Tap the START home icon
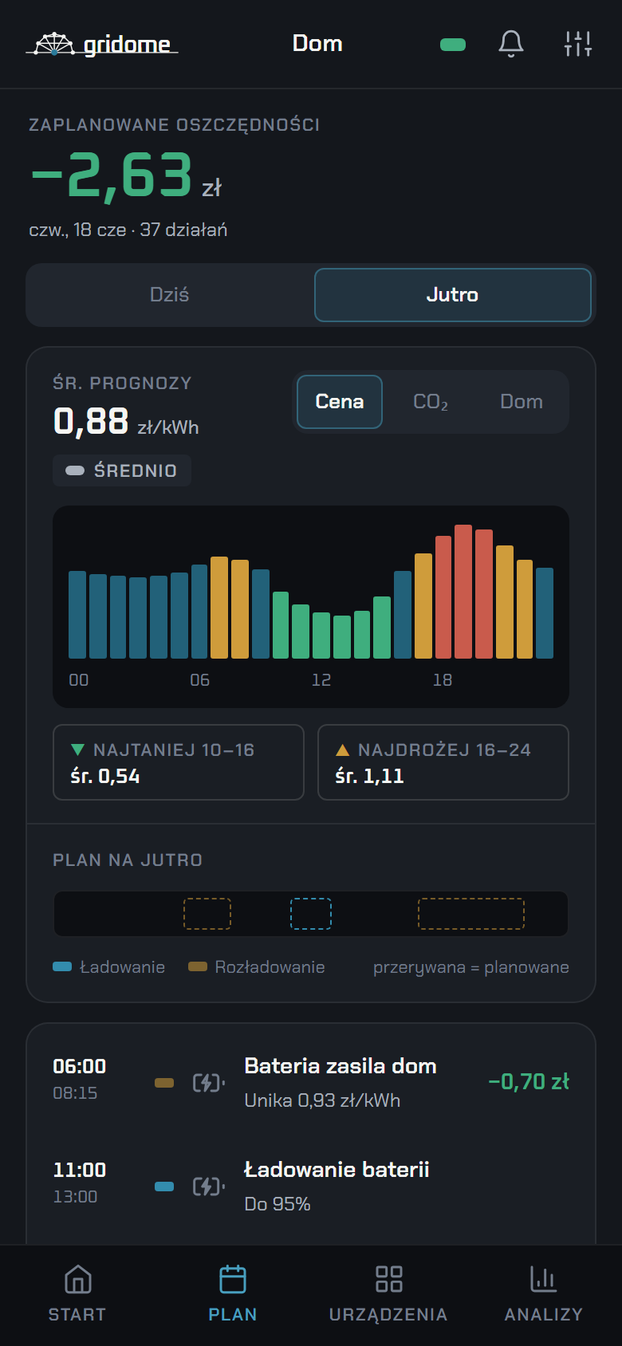 tap(77, 1280)
